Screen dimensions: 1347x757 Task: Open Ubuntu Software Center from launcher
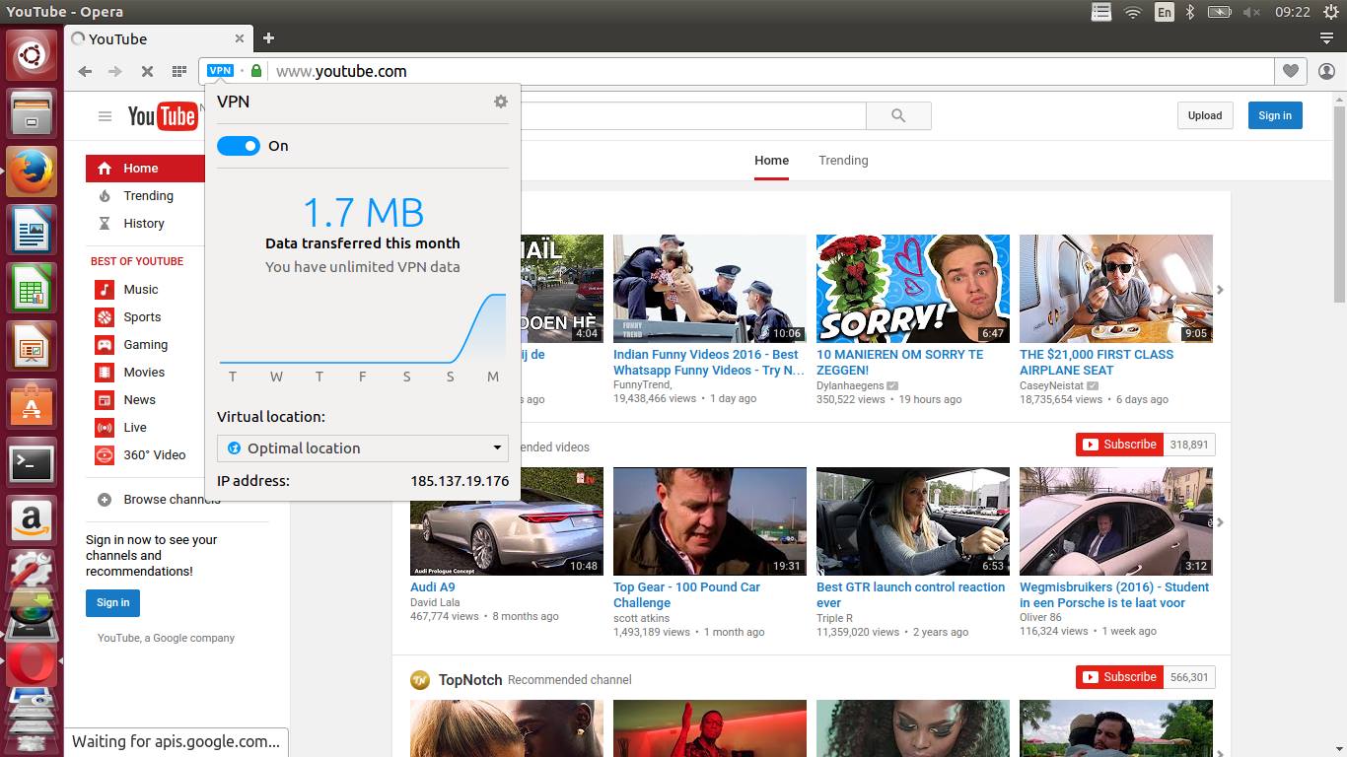pyautogui.click(x=32, y=405)
